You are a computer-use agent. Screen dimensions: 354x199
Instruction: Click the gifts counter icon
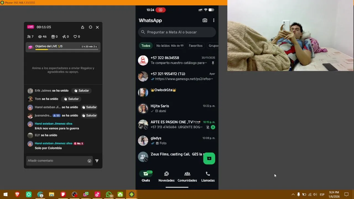pyautogui.click(x=54, y=36)
